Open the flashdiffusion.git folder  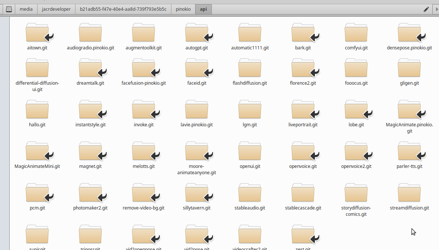tap(250, 68)
